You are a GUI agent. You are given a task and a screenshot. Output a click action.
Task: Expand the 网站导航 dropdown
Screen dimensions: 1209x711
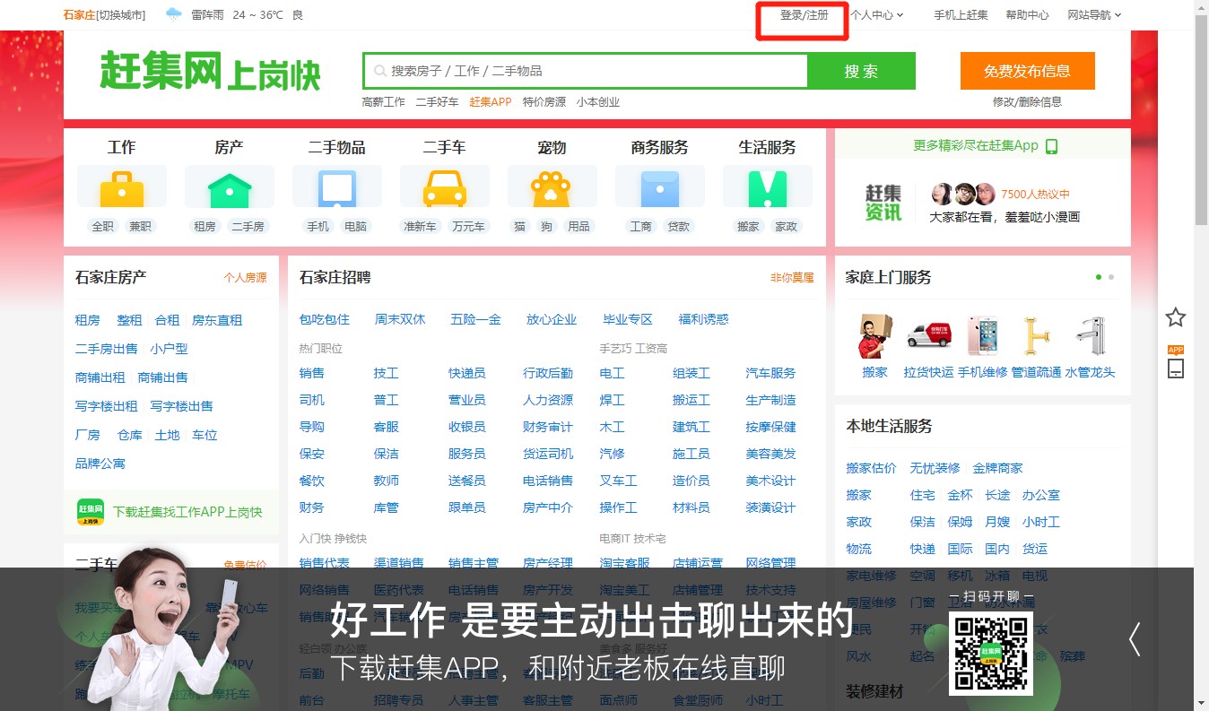point(1094,15)
